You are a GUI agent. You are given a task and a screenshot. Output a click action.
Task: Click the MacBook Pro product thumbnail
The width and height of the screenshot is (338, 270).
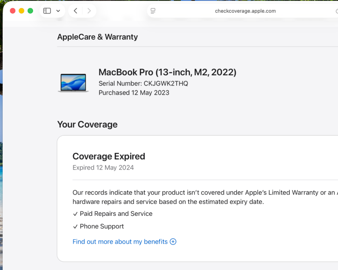click(73, 83)
